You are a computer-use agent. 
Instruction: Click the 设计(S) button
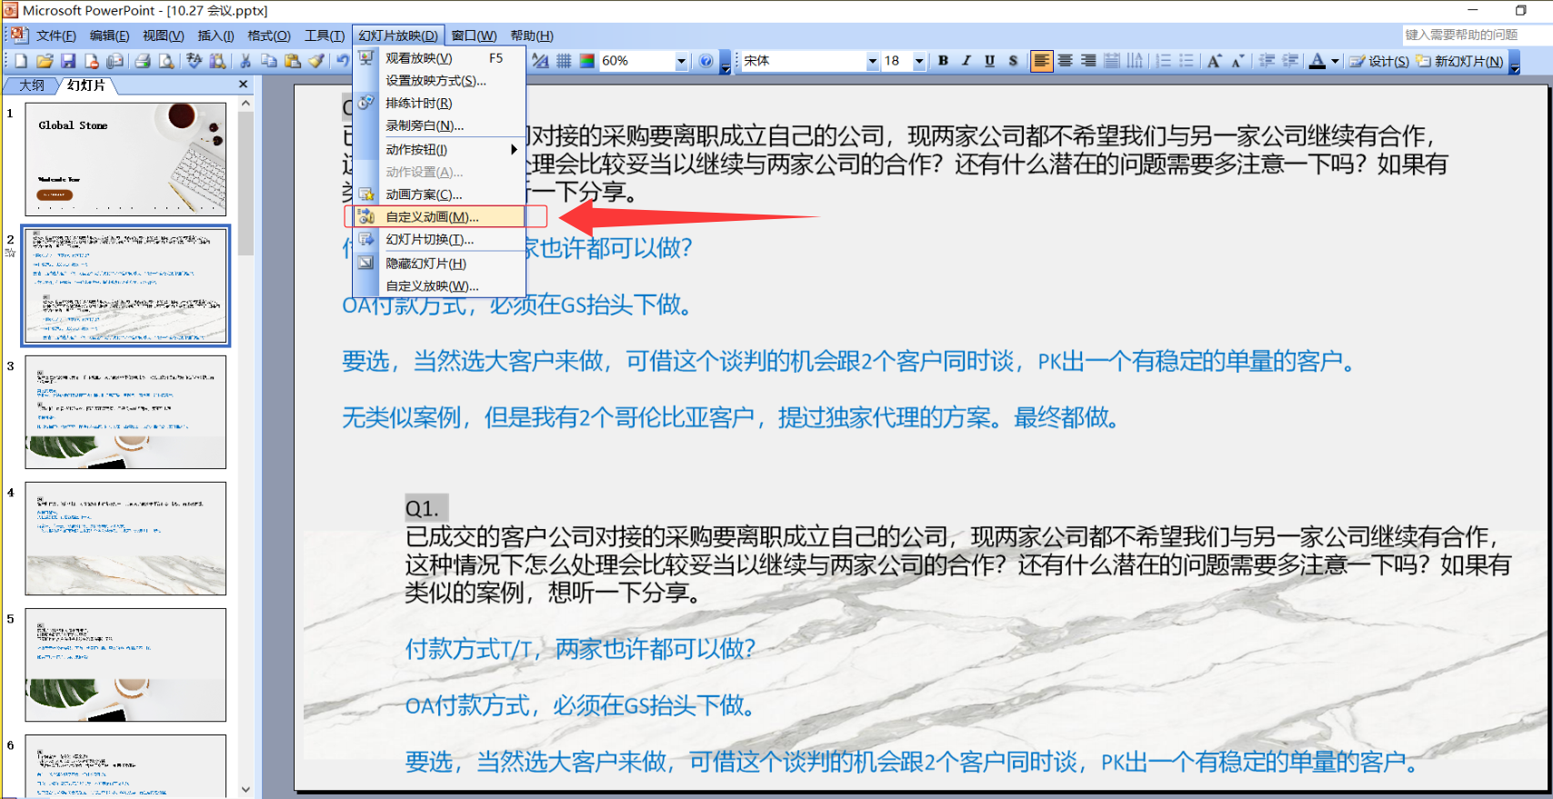coord(1379,61)
